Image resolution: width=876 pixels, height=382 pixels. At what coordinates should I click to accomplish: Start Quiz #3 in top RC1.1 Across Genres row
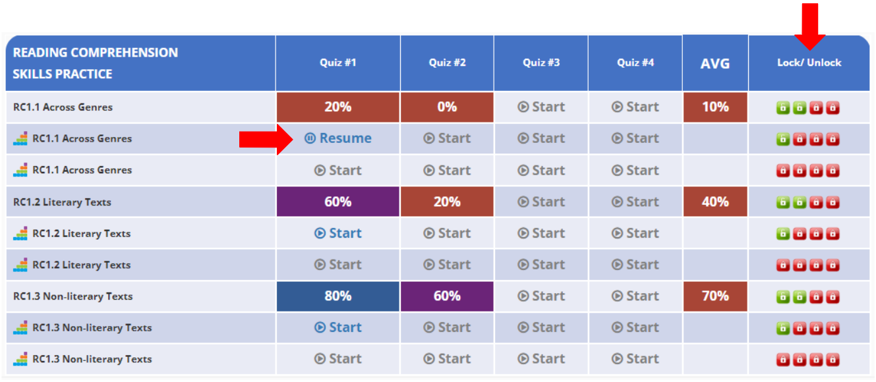(x=541, y=107)
